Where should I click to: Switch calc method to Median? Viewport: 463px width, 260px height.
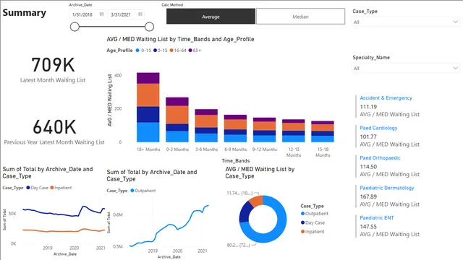click(x=300, y=17)
